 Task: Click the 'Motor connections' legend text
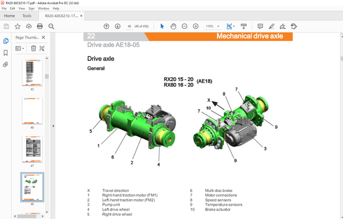coord(221,195)
